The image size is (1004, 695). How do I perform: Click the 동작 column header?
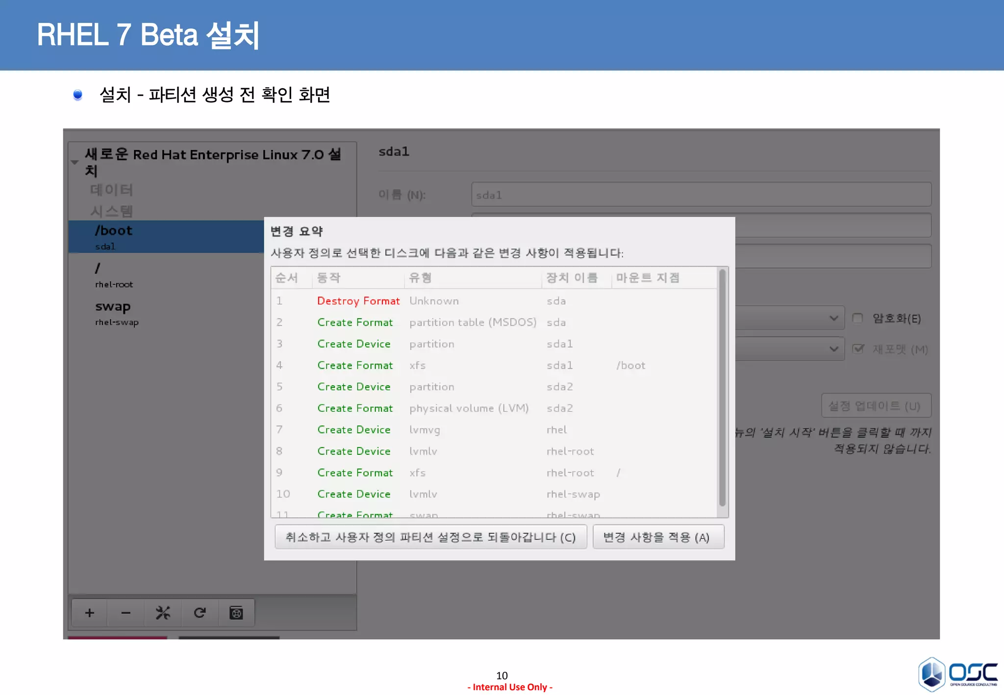pyautogui.click(x=358, y=278)
